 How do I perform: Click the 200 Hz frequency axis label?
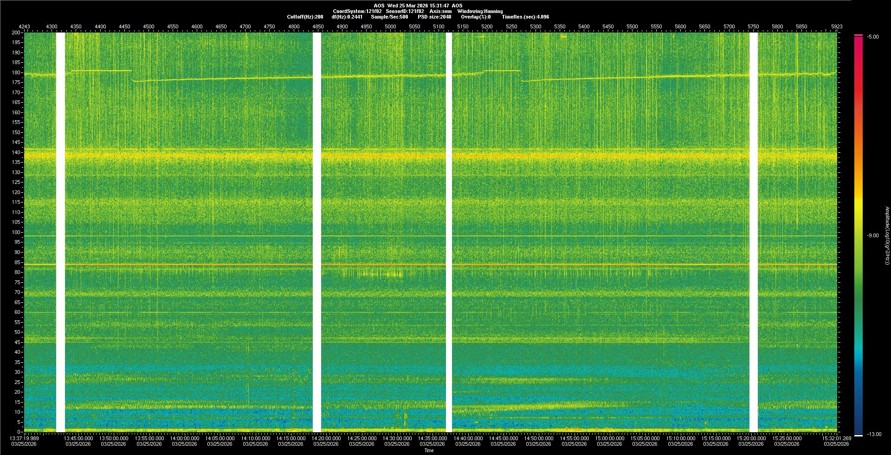(x=16, y=32)
